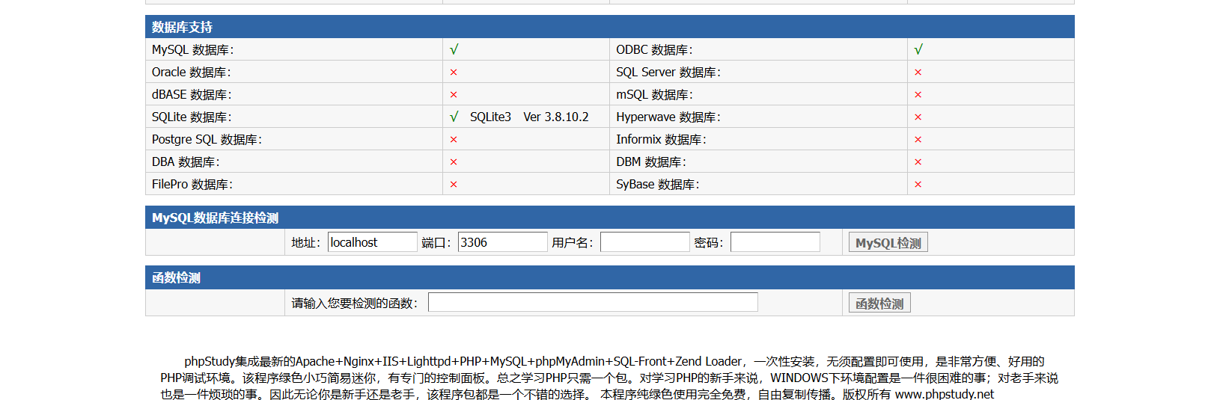Click the mSQL 数据库 label
1220x400 pixels.
(654, 94)
